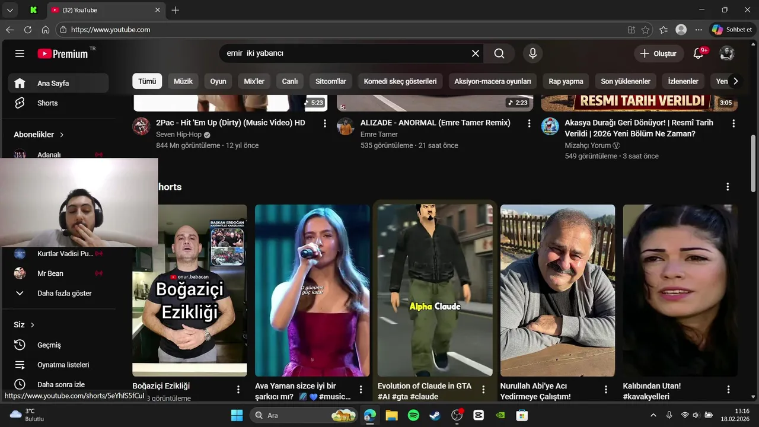Select the Canlı filter chip
759x427 pixels.
(x=290, y=81)
